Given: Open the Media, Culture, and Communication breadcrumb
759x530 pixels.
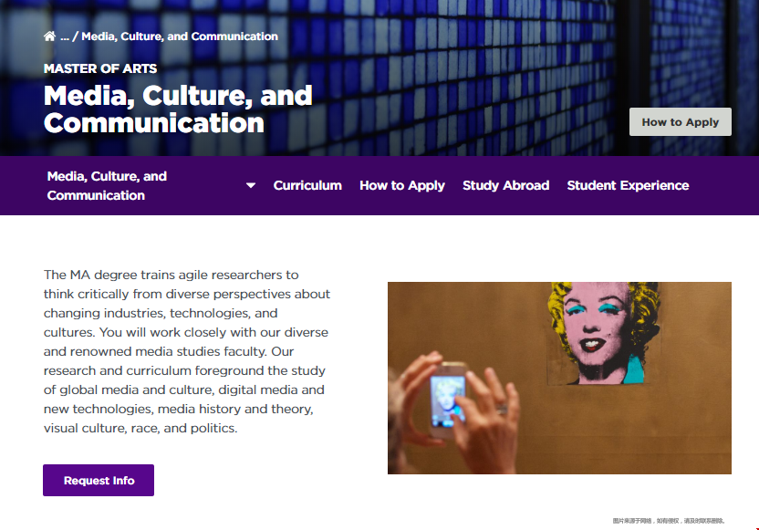Looking at the screenshot, I should 180,36.
